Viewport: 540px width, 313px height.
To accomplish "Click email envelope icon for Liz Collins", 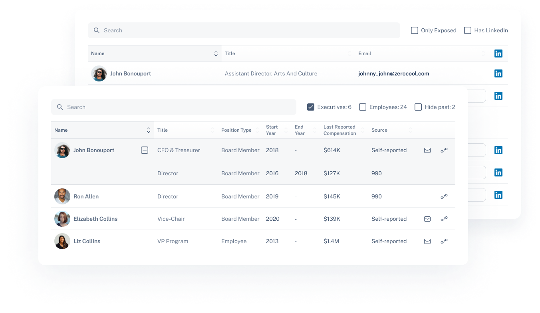I will tap(427, 242).
